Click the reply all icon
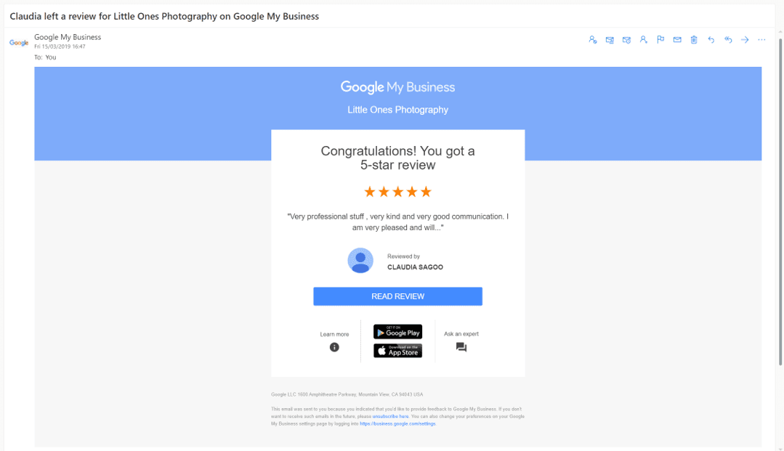This screenshot has height=451, width=784. pyautogui.click(x=728, y=40)
